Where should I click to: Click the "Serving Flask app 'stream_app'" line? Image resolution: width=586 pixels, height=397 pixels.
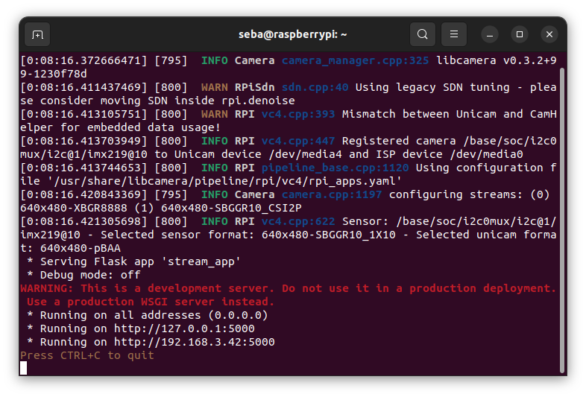(x=133, y=261)
